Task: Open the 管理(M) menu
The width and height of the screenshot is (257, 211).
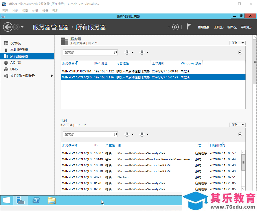Action: [x=203, y=27]
